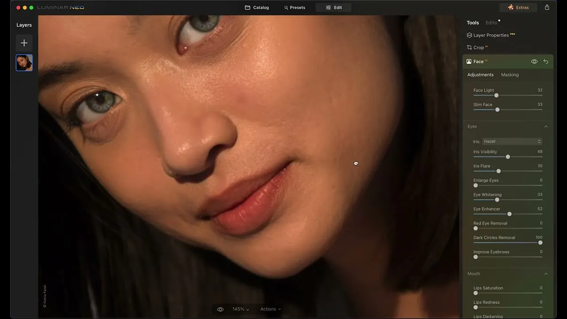
Task: Click the Iris Flare value 35
Action: [x=540, y=166]
